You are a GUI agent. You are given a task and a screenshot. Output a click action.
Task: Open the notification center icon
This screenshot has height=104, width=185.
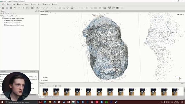pos(182,102)
